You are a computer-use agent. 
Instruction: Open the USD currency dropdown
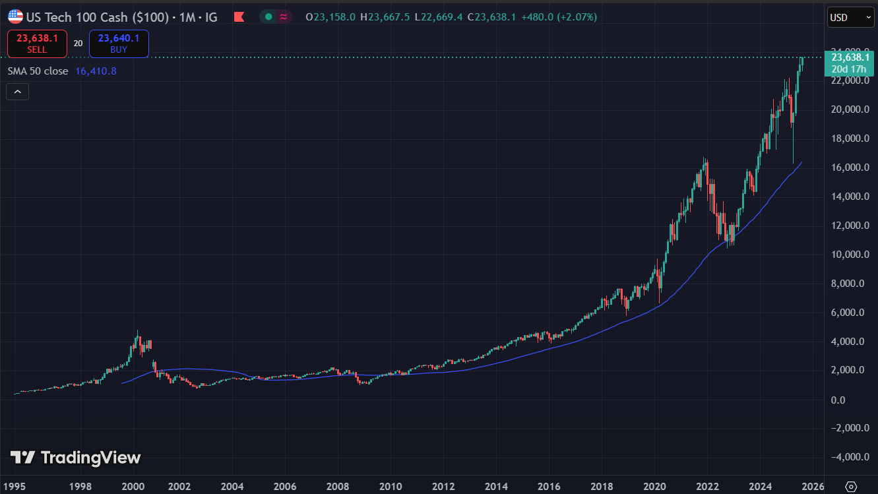point(851,18)
